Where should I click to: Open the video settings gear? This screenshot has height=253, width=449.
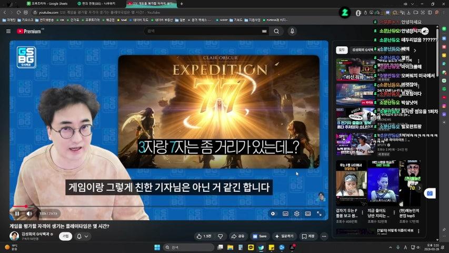pyautogui.click(x=297, y=213)
